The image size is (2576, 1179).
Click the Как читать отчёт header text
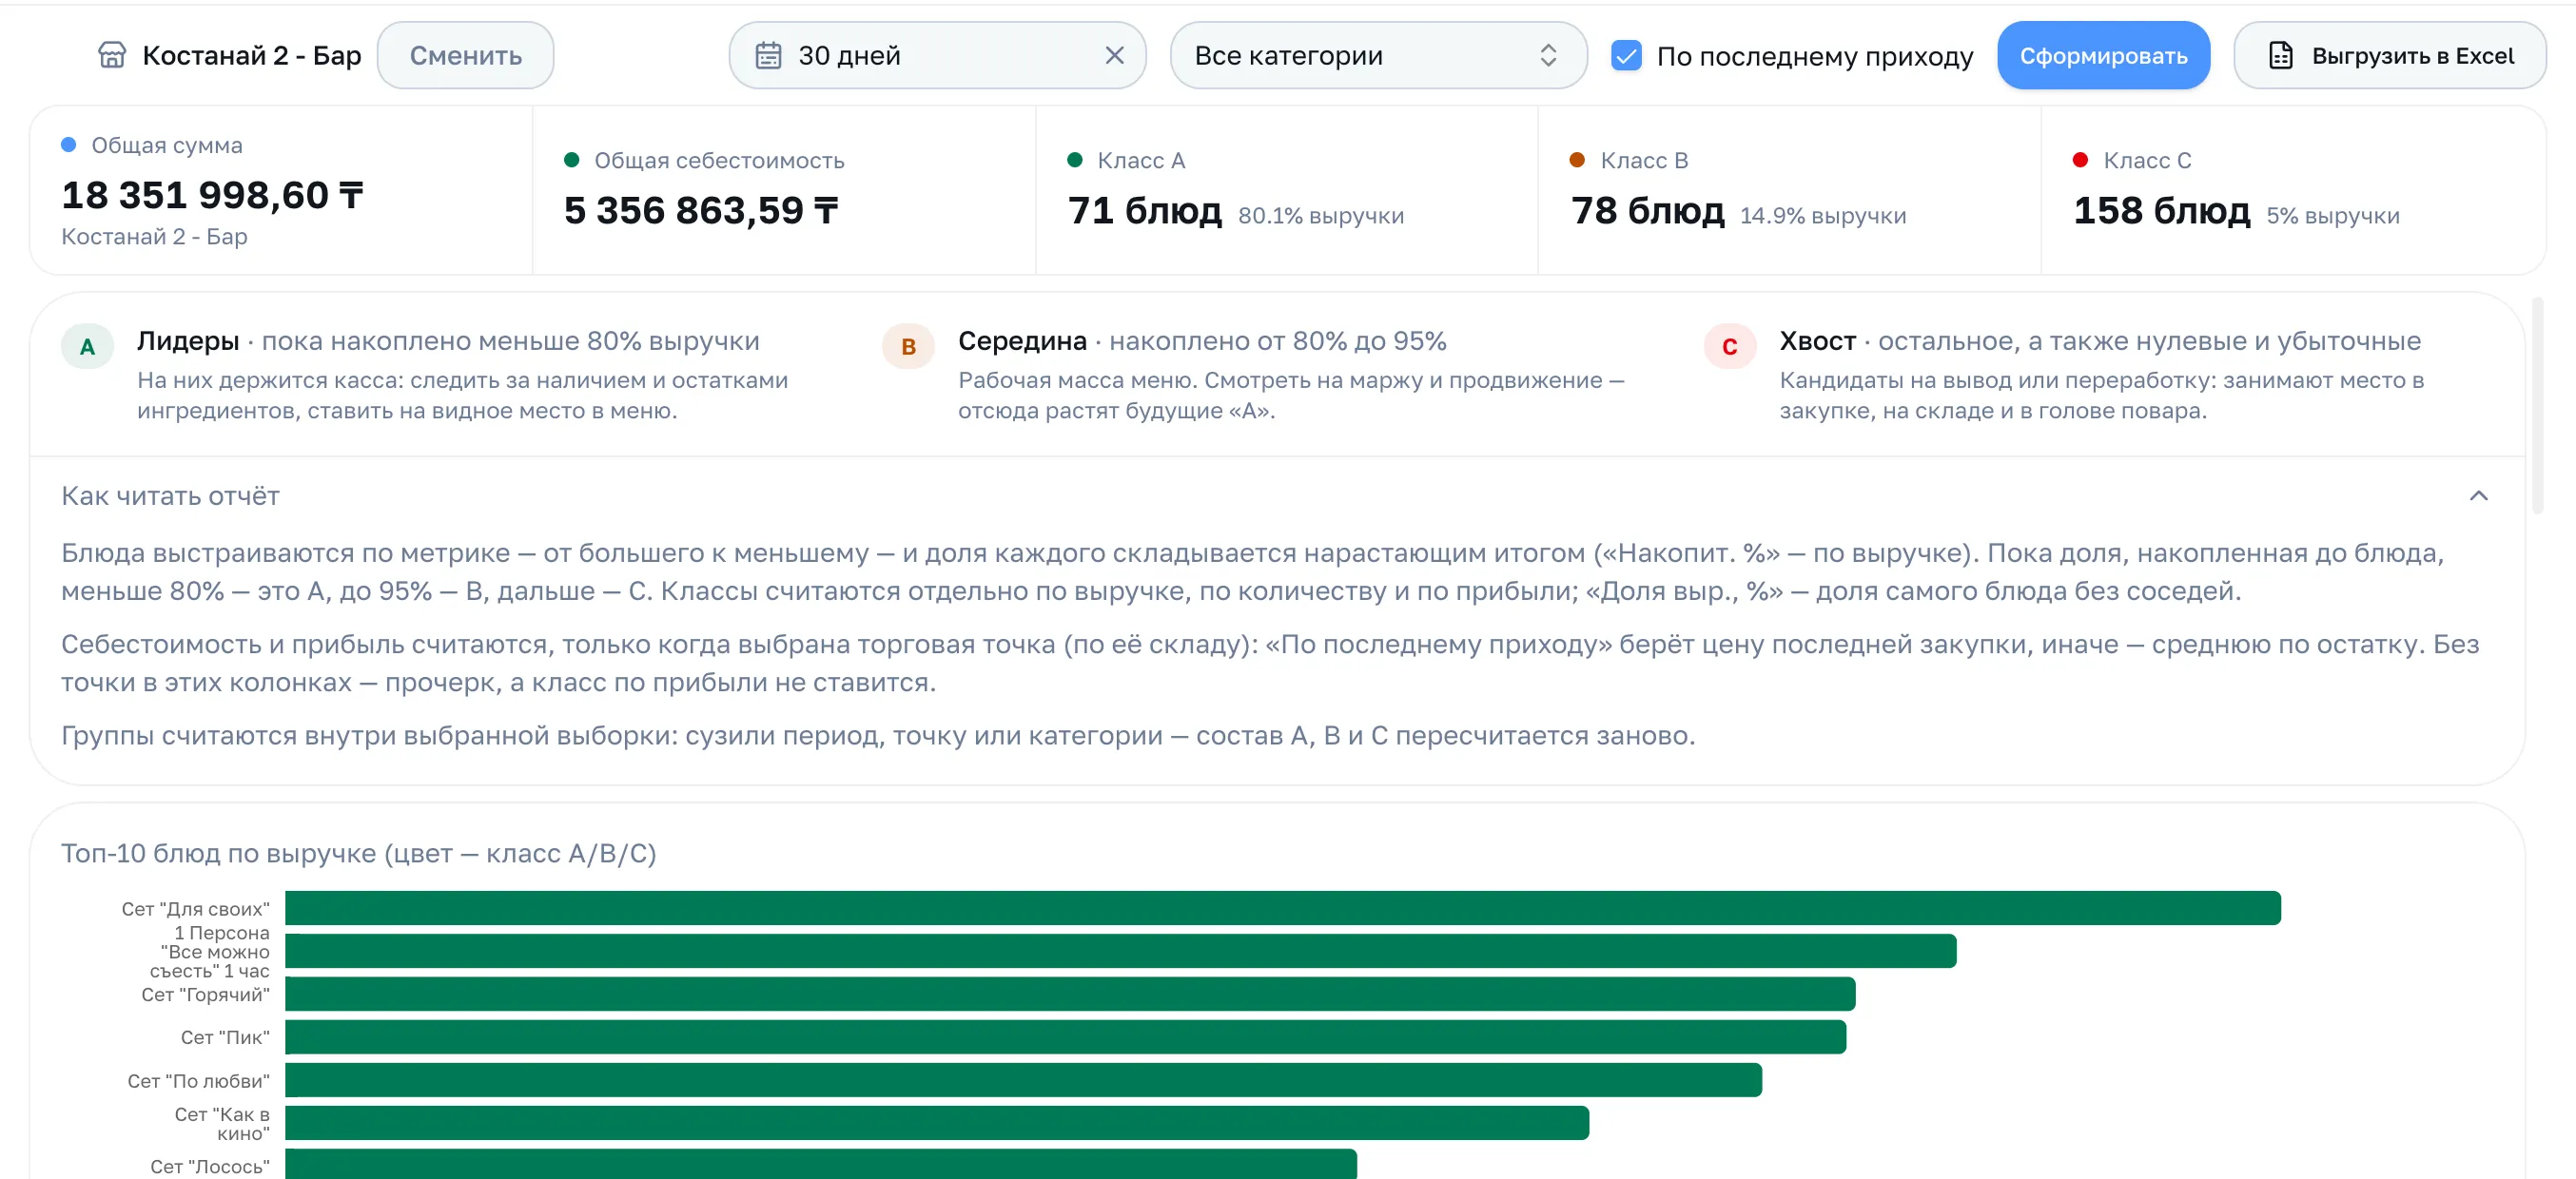click(x=170, y=495)
